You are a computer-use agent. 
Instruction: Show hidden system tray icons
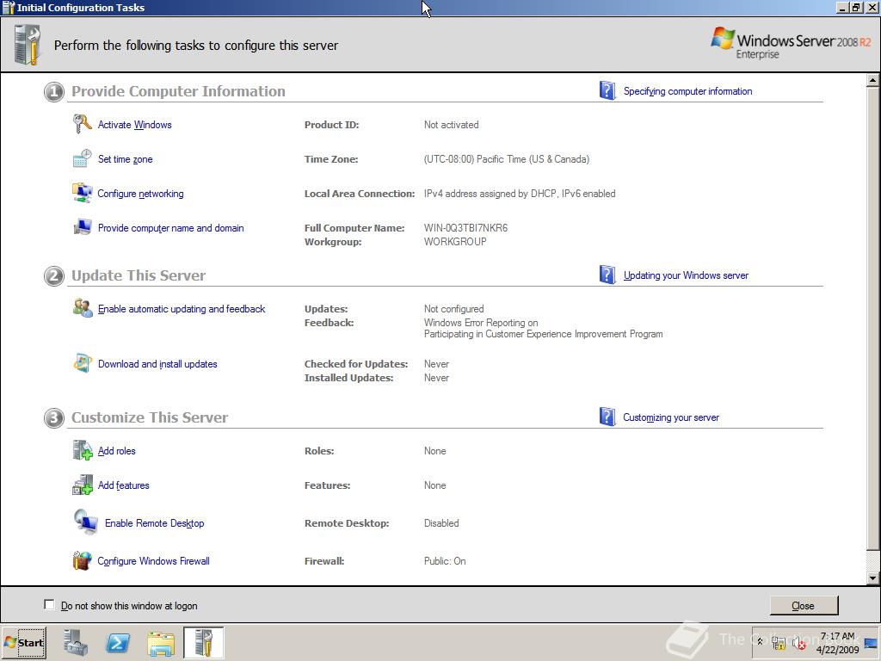point(760,643)
